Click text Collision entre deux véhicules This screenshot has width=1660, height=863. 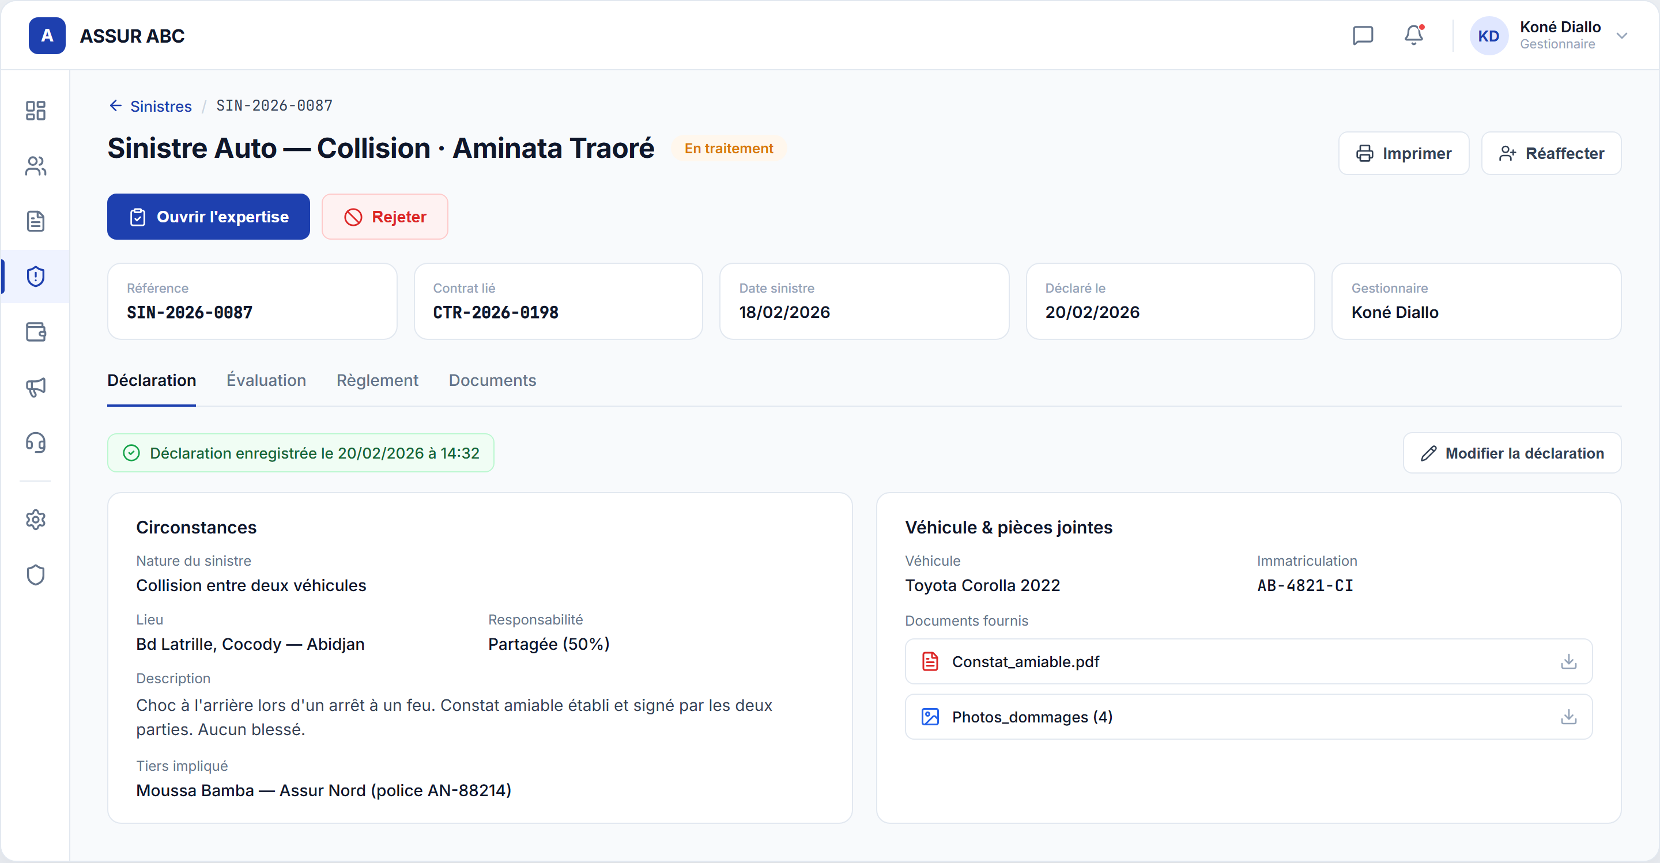click(251, 585)
